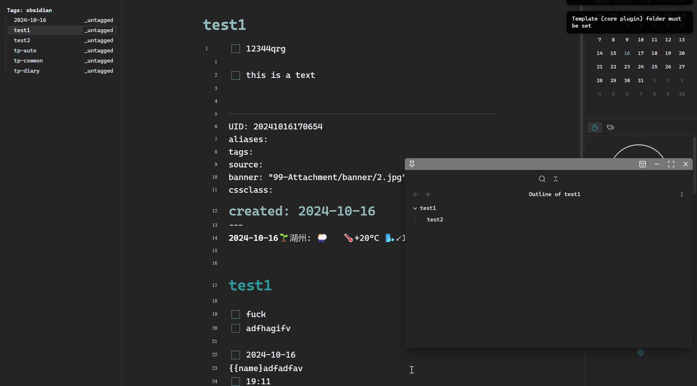This screenshot has width=697, height=386.
Task: Click the popover dock-to-view icon
Action: (642, 164)
